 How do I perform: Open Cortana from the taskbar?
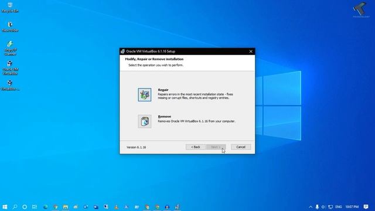point(25,207)
